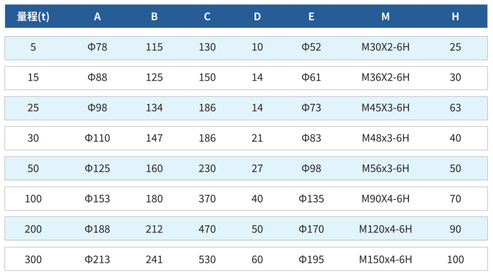Select the Φ170 cell in column E
Viewport: 493px width, 276px height.
[311, 229]
